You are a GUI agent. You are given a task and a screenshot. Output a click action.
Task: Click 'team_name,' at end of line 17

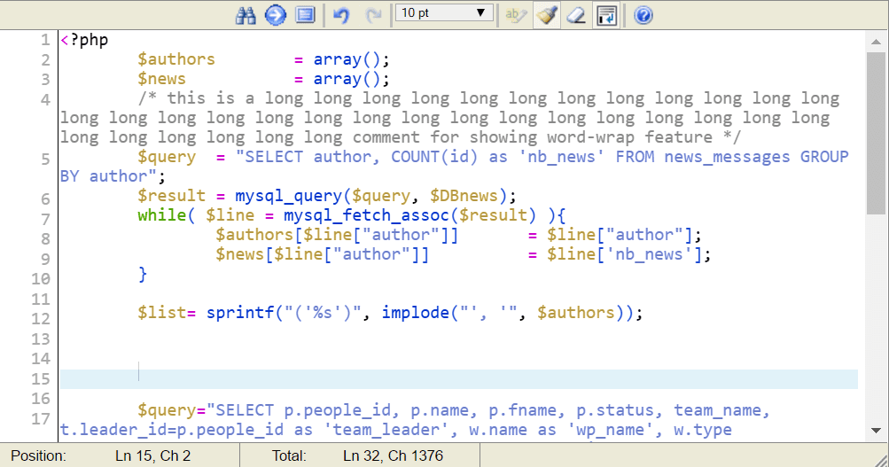[x=721, y=410]
